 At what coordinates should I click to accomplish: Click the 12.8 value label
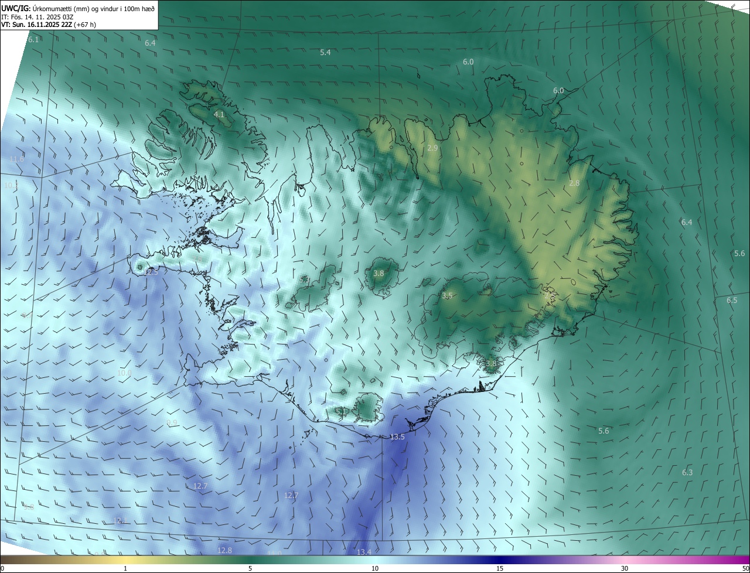(224, 551)
